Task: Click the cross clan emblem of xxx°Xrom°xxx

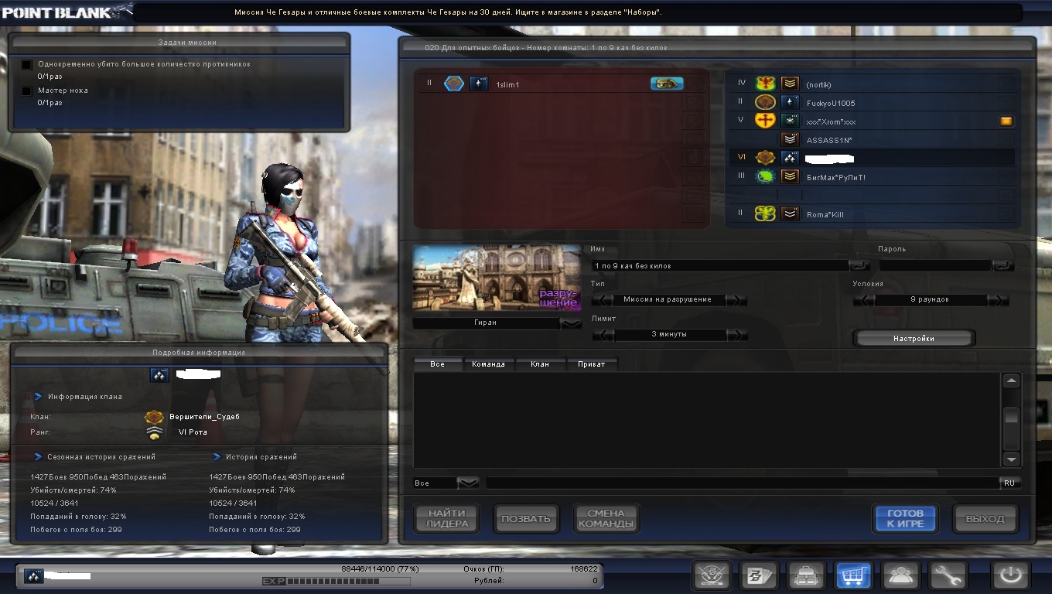Action: [765, 121]
